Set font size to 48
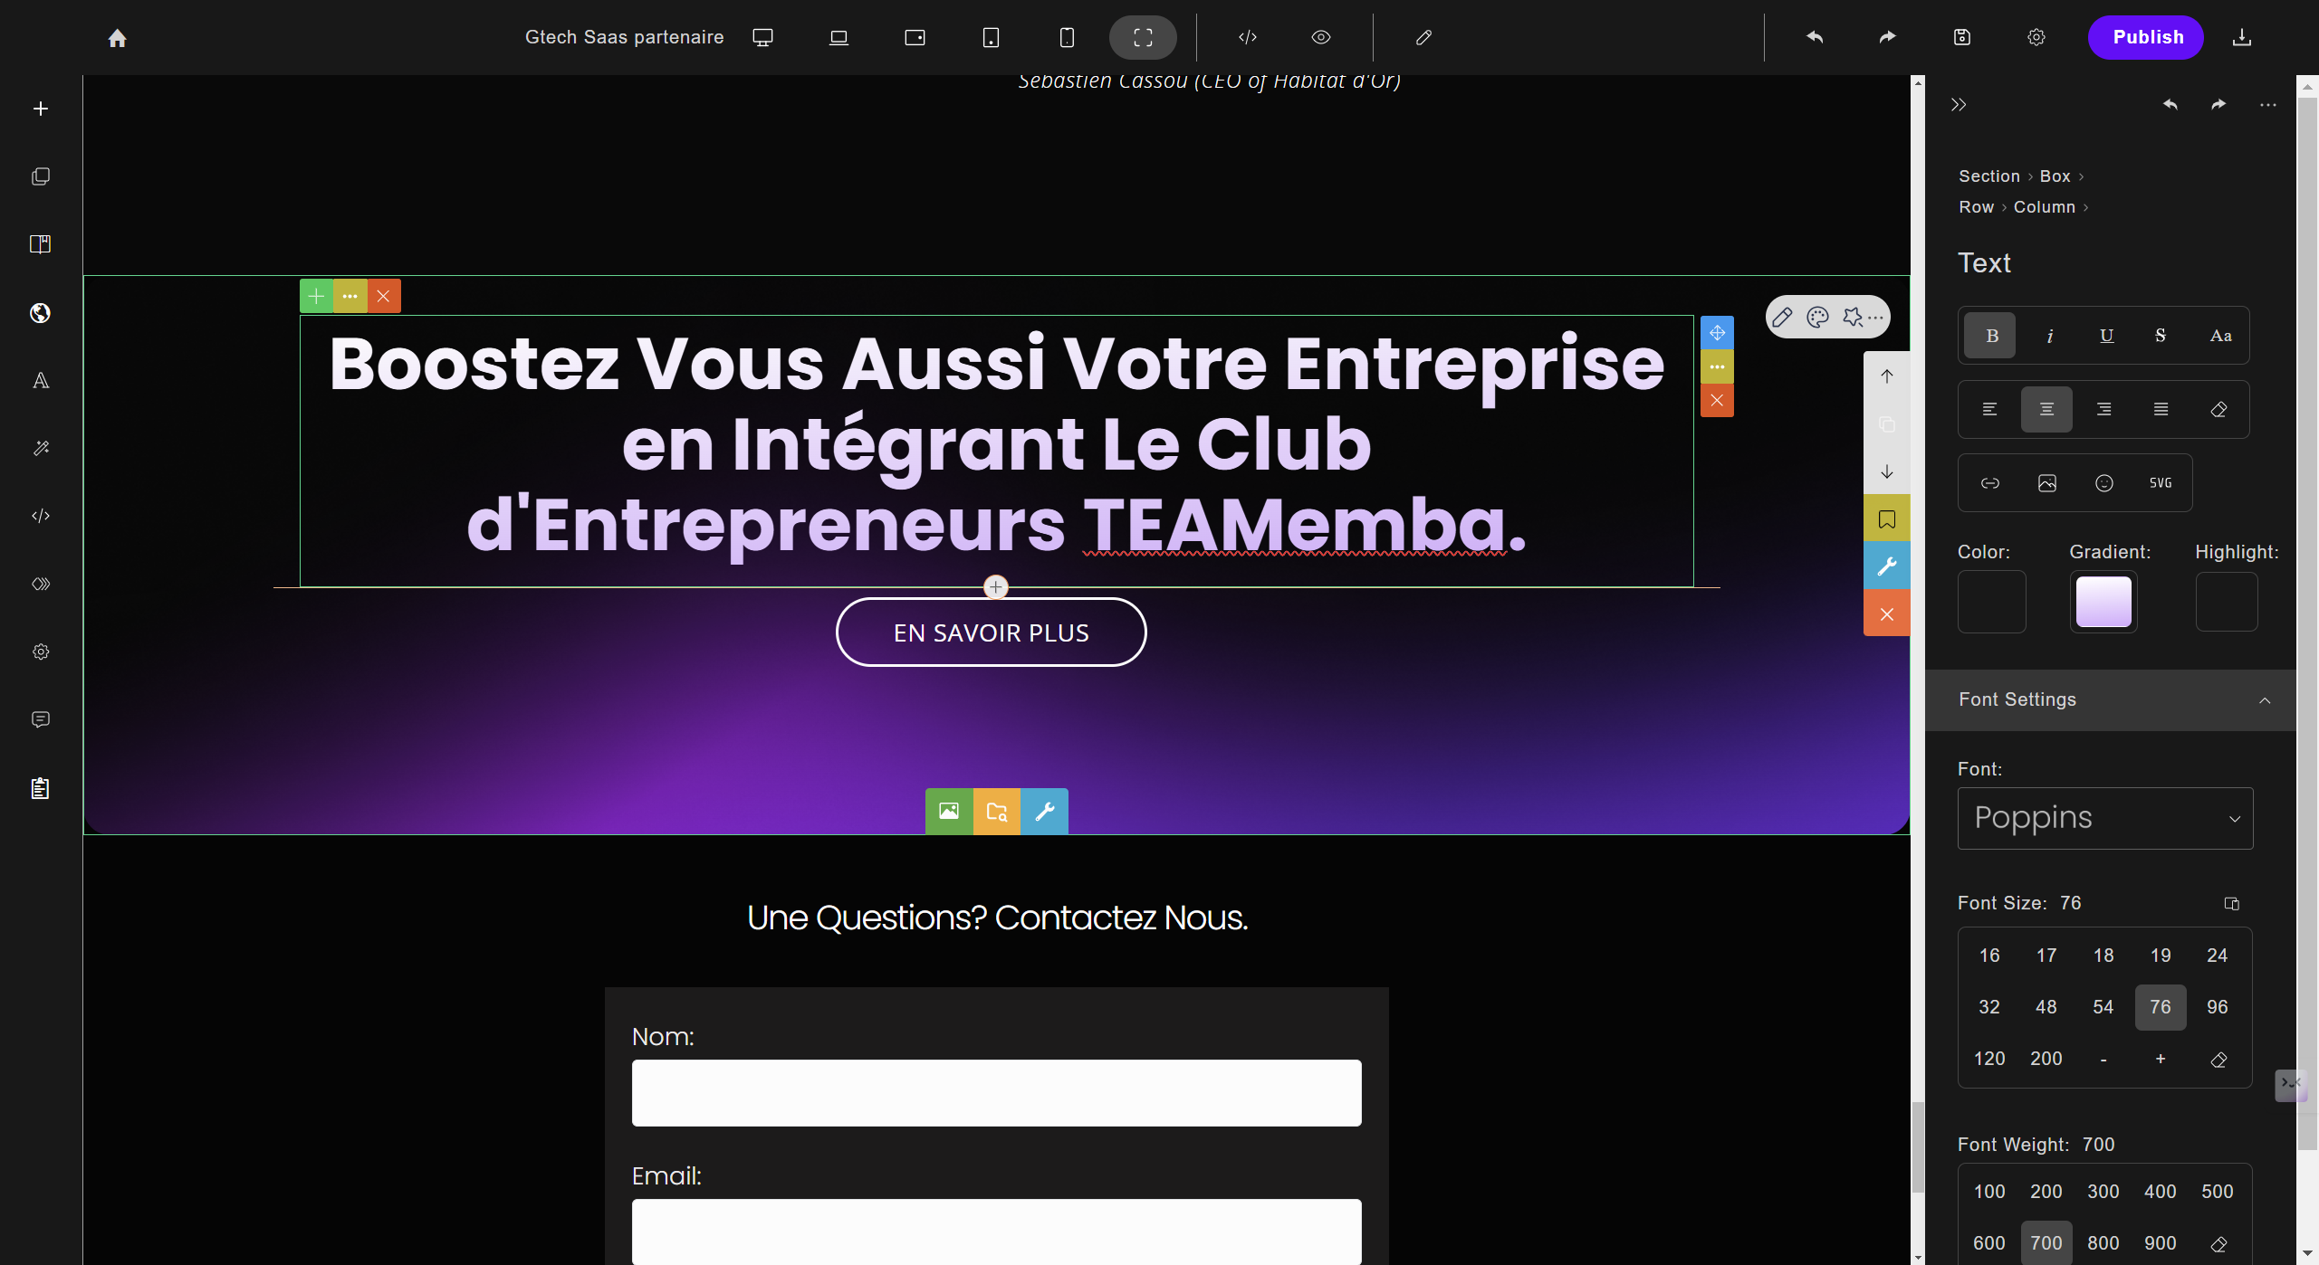 (2046, 1007)
